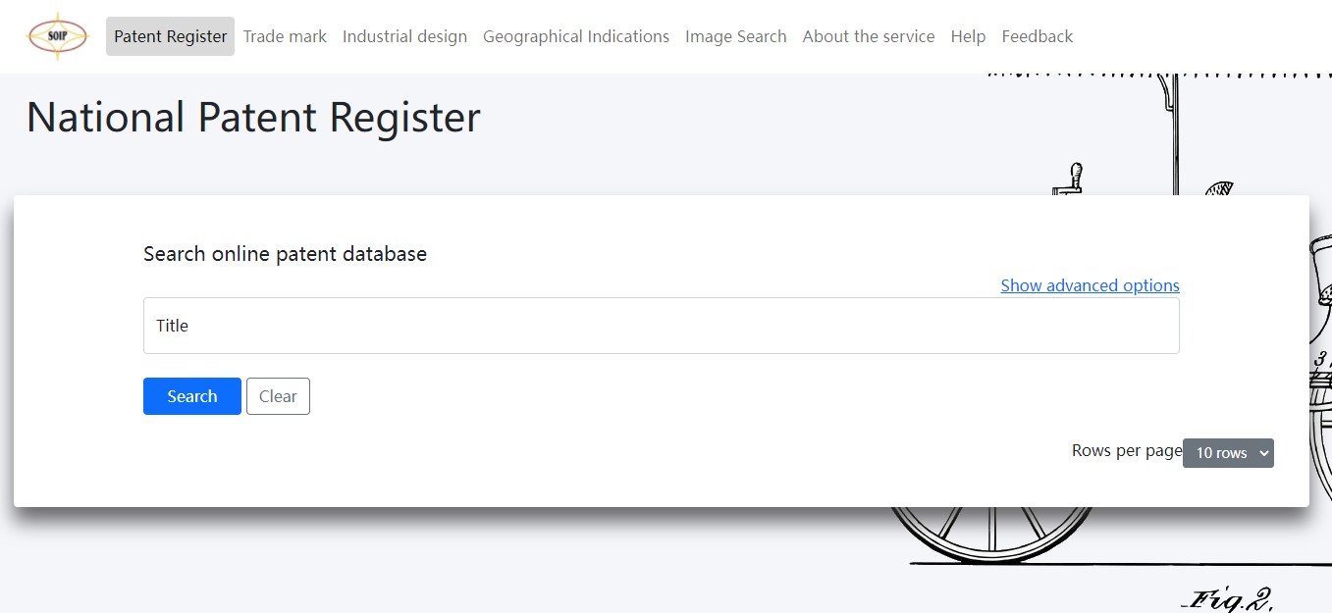Expand Show advanced options
This screenshot has height=613, width=1332.
1090,285
